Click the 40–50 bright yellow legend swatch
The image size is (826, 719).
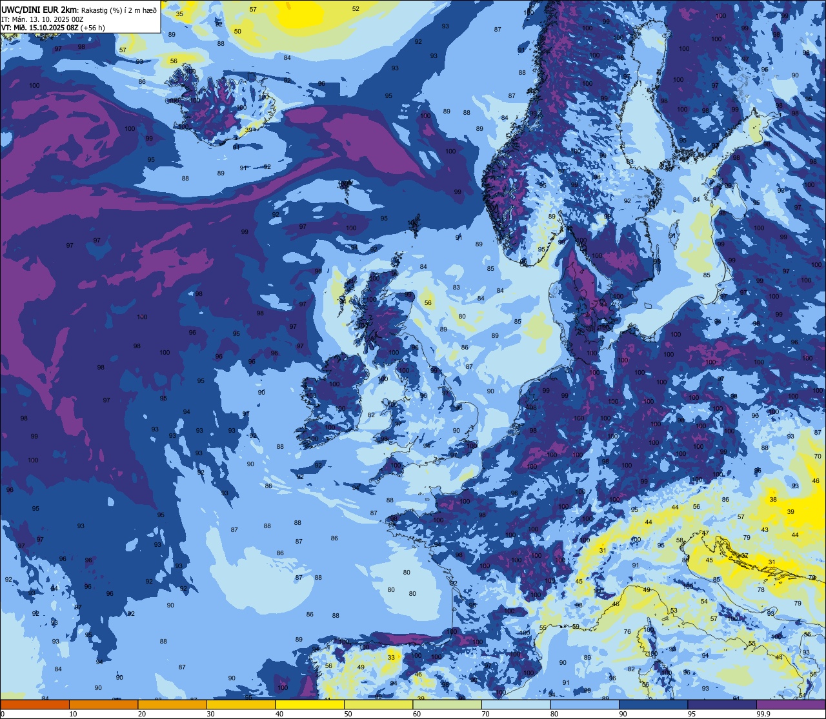310,704
